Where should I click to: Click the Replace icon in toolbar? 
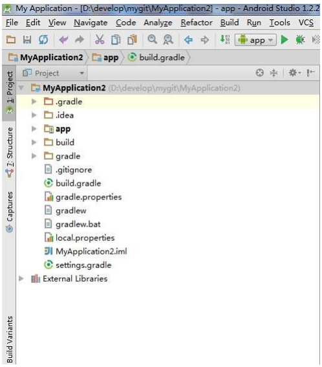168,39
